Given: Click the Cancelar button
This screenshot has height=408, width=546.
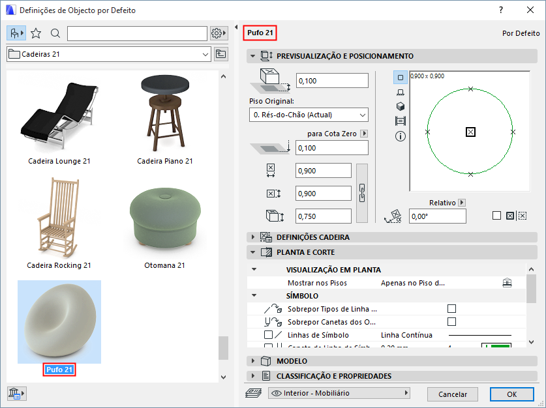Looking at the screenshot, I should tap(452, 394).
